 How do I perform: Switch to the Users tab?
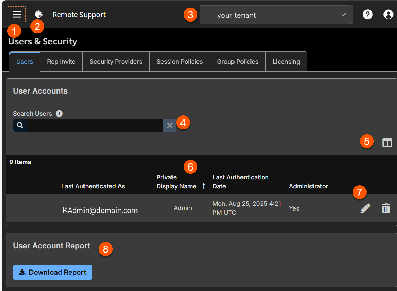(25, 62)
